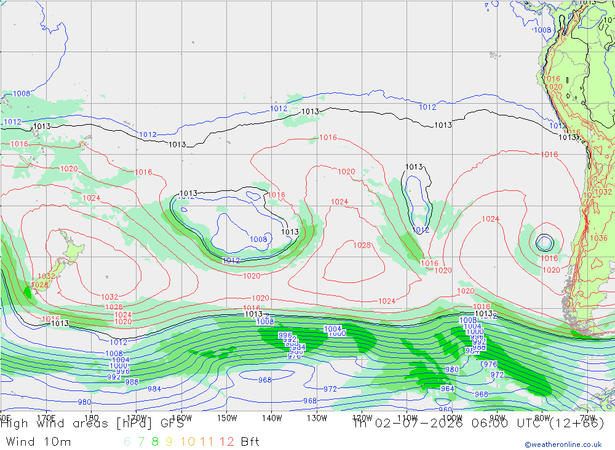Click the 170W longitude label
The height and width of the screenshot is (450, 615).
(137, 418)
